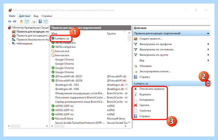Click the funnel icon of Фильтровать по профилю
This screenshot has width=218, height=140.
pyautogui.click(x=136, y=44)
